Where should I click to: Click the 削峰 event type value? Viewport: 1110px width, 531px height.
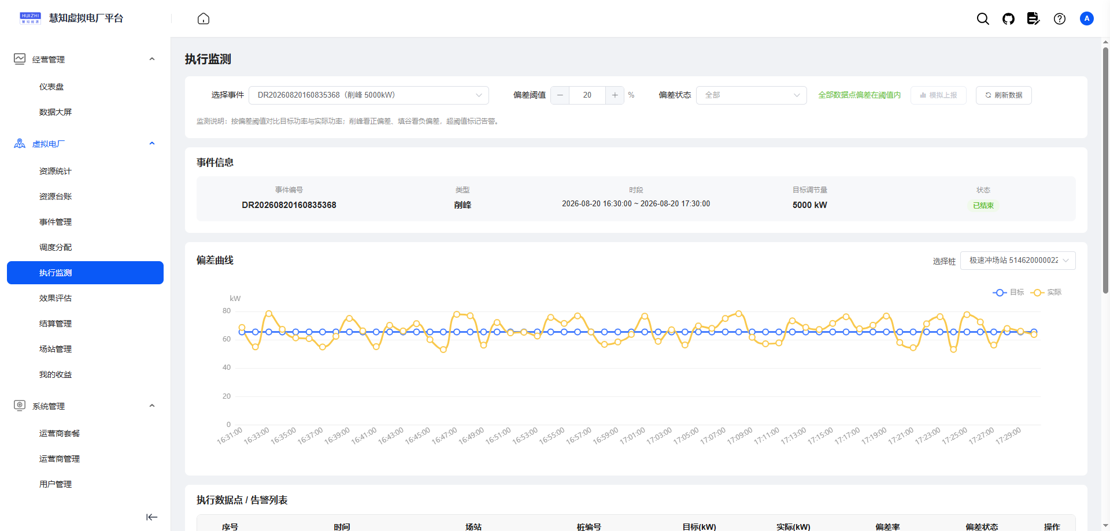[x=462, y=205]
